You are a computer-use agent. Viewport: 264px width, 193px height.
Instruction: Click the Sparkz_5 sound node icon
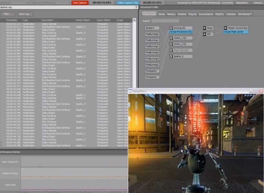pyautogui.click(x=172, y=56)
